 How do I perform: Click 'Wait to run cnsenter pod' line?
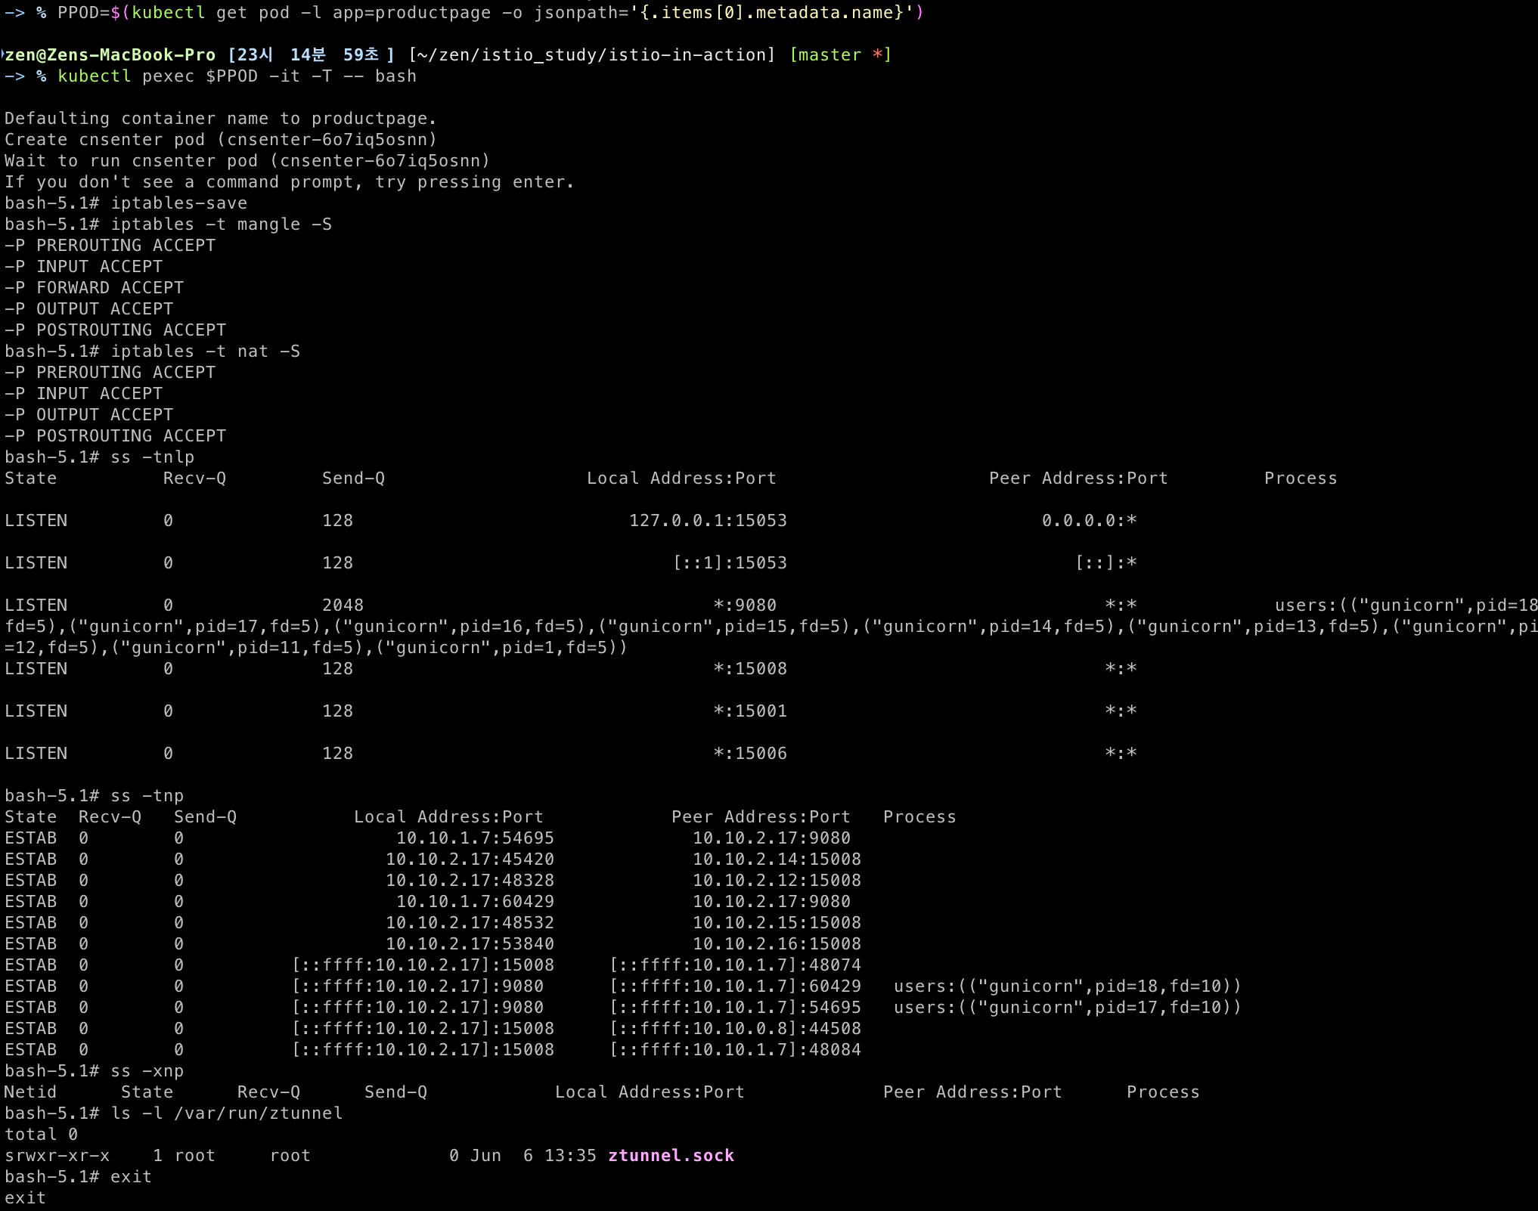tap(247, 161)
